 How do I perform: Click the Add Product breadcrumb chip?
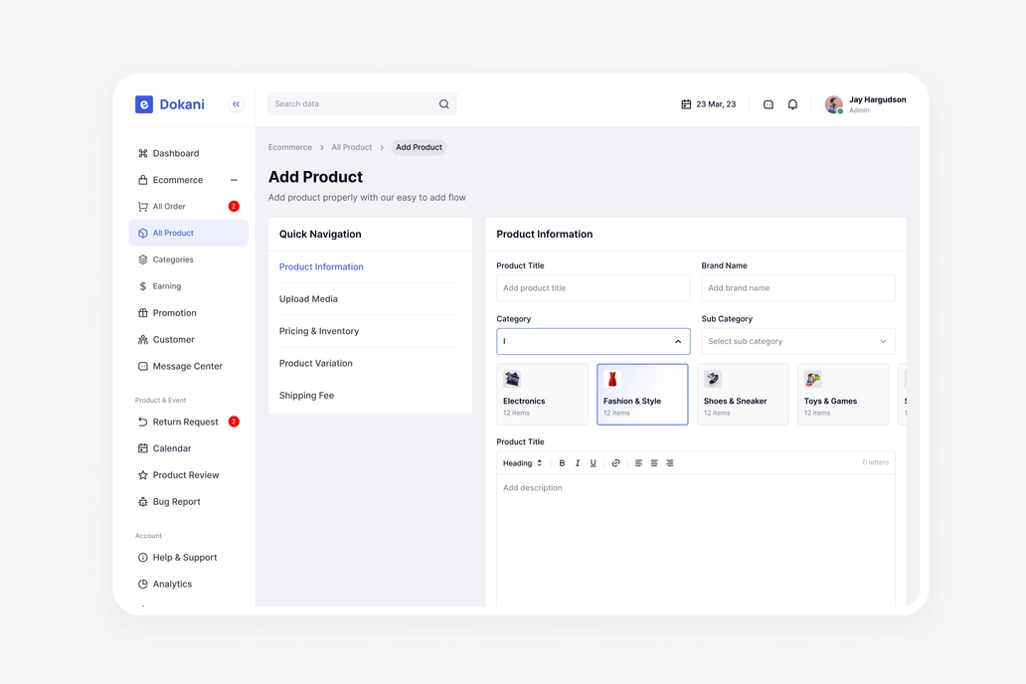click(419, 147)
